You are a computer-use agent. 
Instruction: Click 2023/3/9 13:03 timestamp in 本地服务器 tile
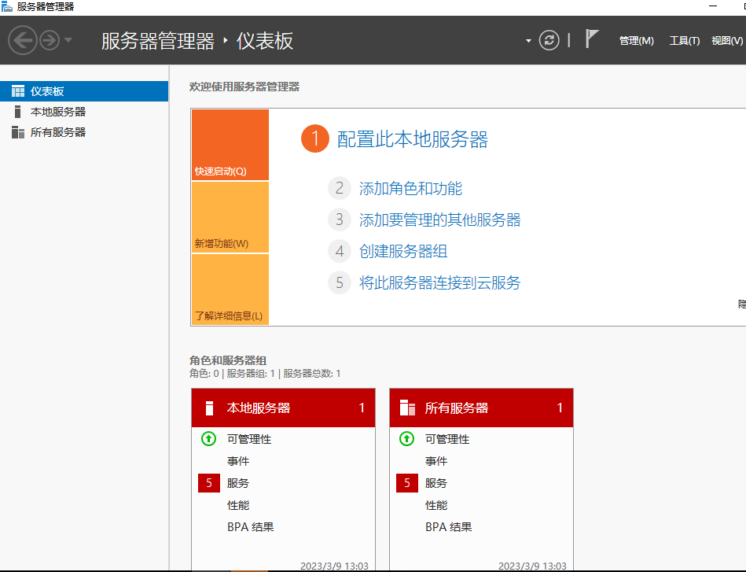[x=334, y=566]
